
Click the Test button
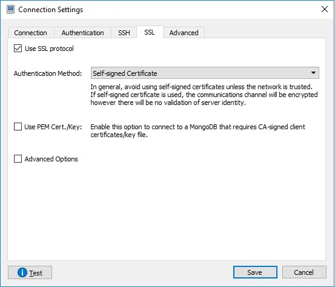coord(30,272)
